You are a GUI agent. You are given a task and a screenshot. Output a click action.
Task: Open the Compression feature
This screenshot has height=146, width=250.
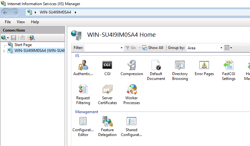pyautogui.click(x=132, y=68)
